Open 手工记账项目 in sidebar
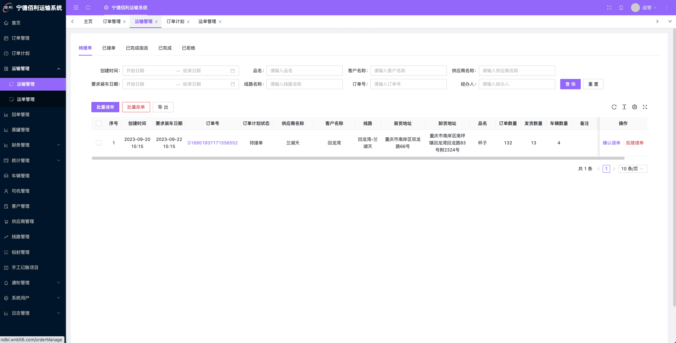The height and width of the screenshot is (343, 676). click(x=33, y=267)
